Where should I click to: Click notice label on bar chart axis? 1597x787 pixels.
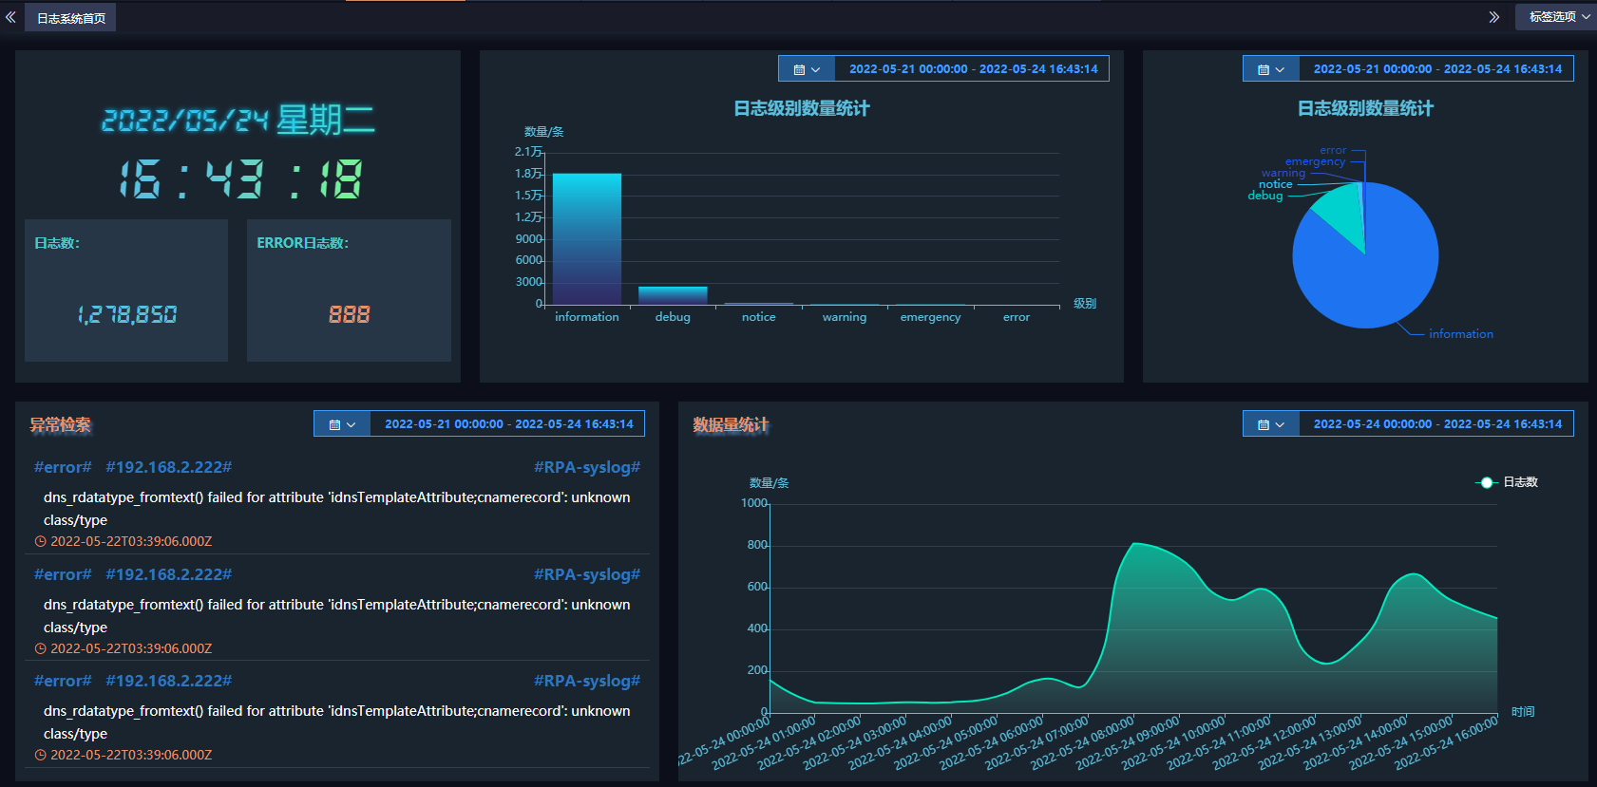[x=759, y=317]
